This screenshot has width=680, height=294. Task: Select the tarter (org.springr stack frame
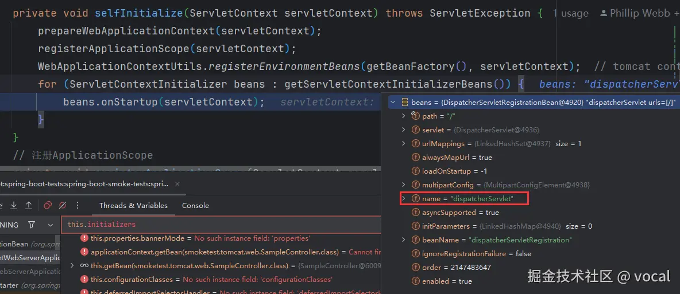coord(30,286)
